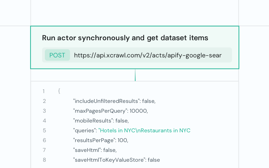The width and height of the screenshot is (269, 168).
Task: Click the "maxPagesPerQuery" key
Action: (99, 111)
